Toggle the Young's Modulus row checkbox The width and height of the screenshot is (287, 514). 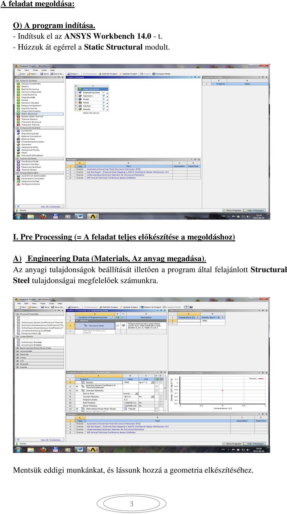coord(161,397)
